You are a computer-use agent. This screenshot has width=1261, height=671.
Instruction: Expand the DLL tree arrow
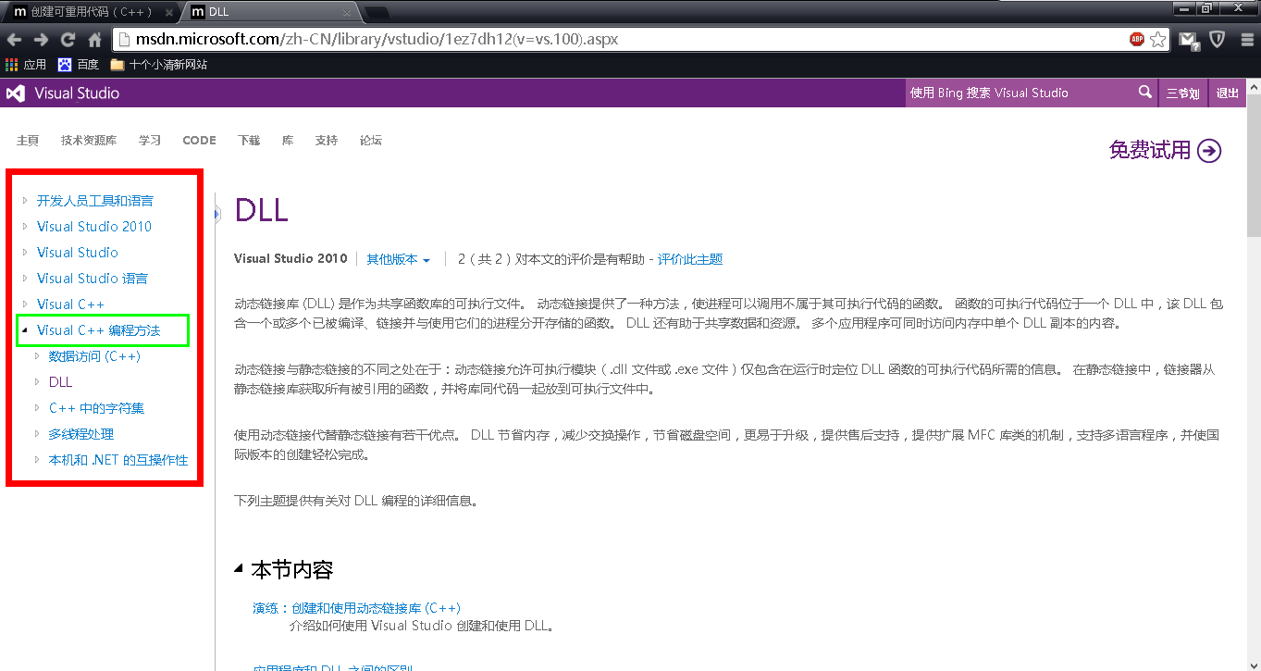[x=37, y=381]
